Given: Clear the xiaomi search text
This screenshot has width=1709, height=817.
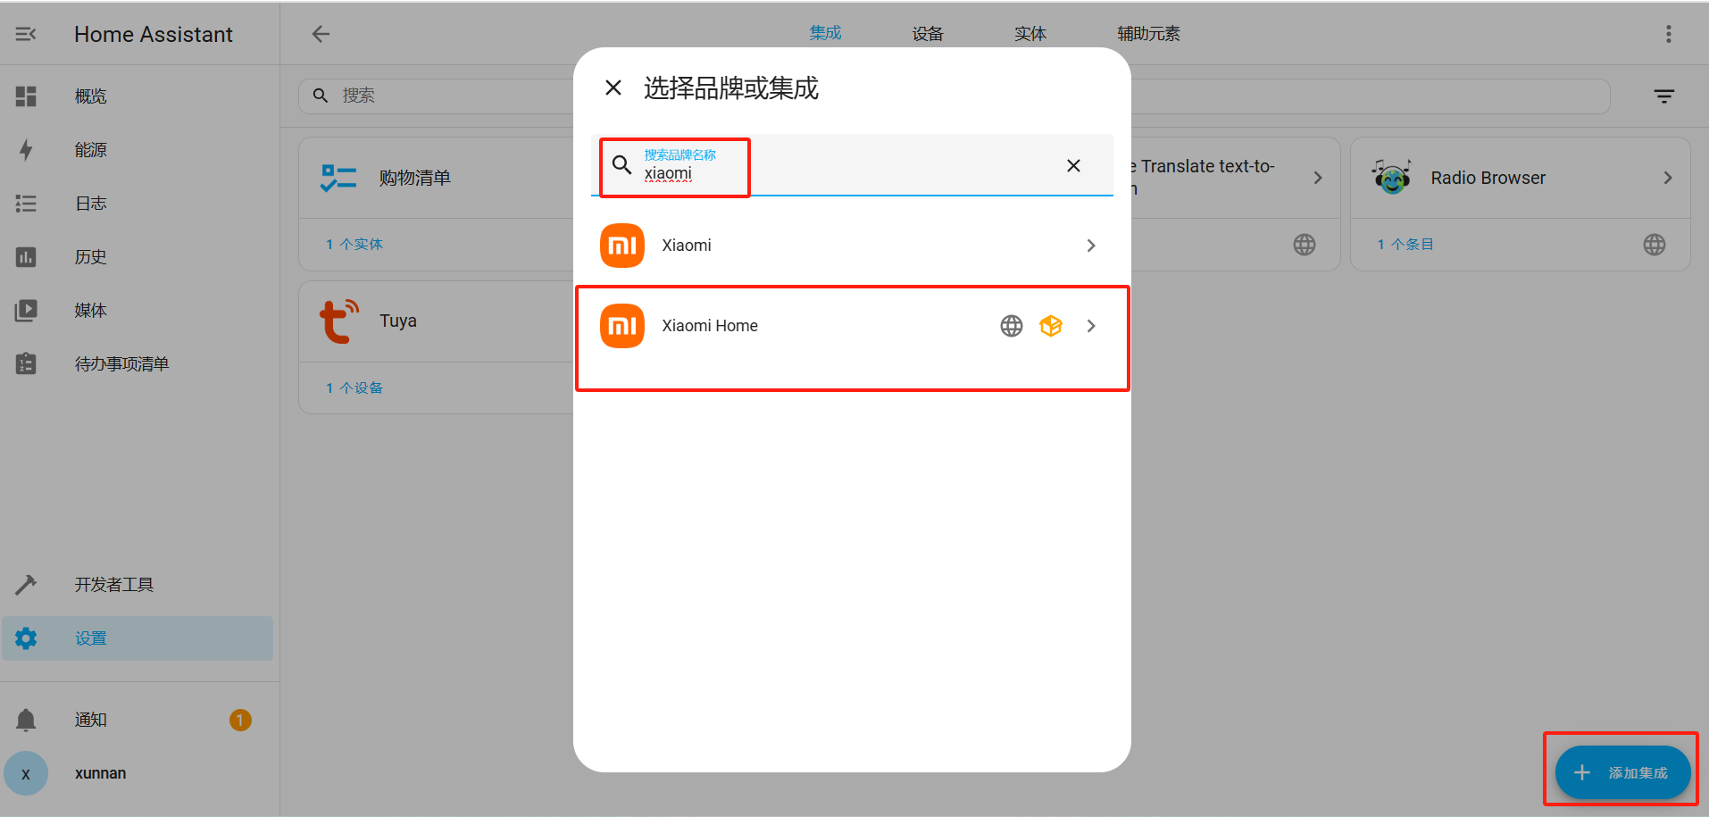Looking at the screenshot, I should [1073, 165].
